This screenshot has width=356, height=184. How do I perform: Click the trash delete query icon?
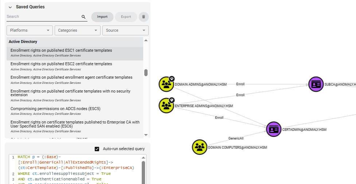[144, 17]
